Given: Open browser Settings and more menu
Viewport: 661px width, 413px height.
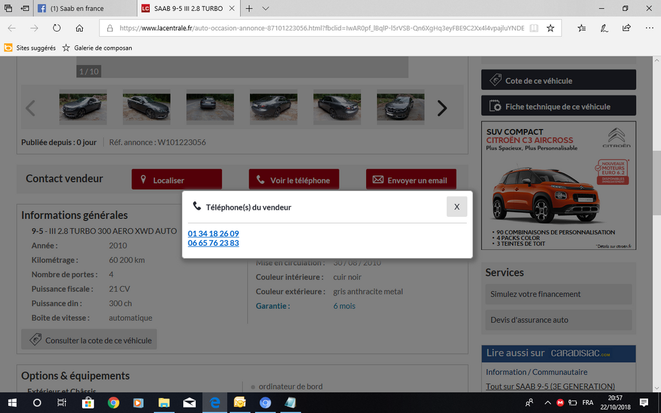Looking at the screenshot, I should click(x=649, y=28).
